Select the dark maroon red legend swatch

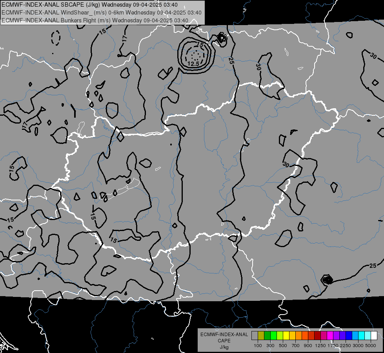[318, 335]
